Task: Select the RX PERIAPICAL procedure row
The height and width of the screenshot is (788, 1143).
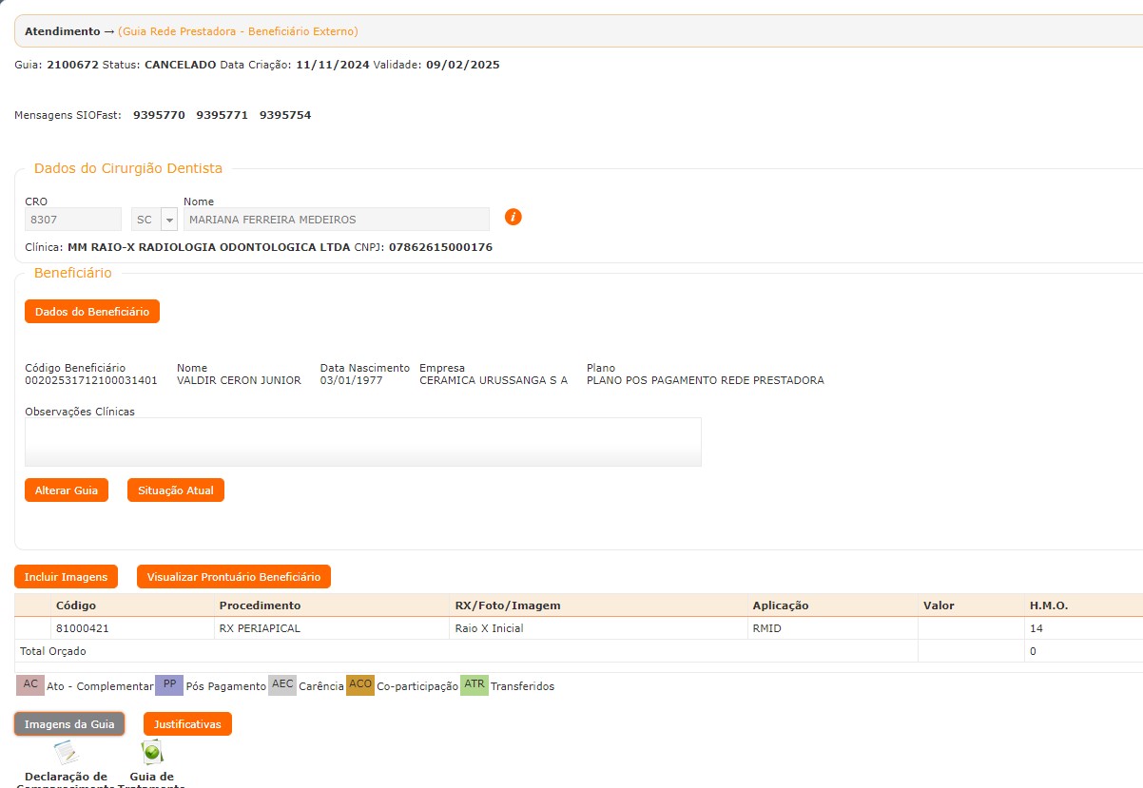Action: pos(259,628)
